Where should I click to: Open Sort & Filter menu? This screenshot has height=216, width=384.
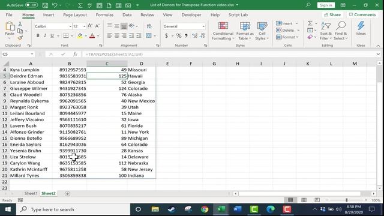(x=326, y=31)
